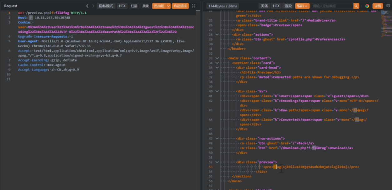Click the 渲染 render button in response
Viewport: 392px width, 190px height.
[288, 6]
